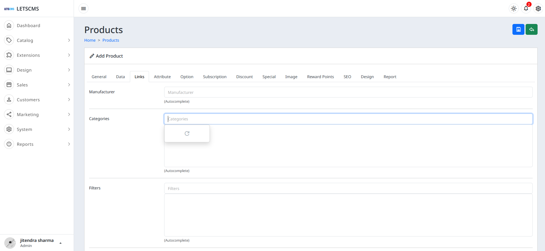Image resolution: width=545 pixels, height=251 pixels.
Task: Open the notifications bell icon
Action: 526,9
